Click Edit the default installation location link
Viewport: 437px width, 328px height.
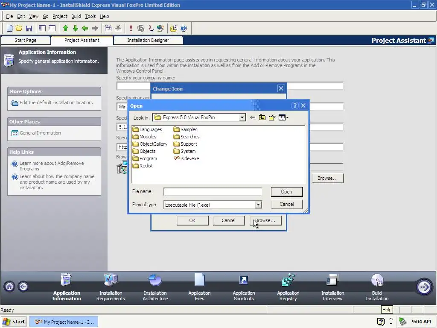(x=56, y=102)
